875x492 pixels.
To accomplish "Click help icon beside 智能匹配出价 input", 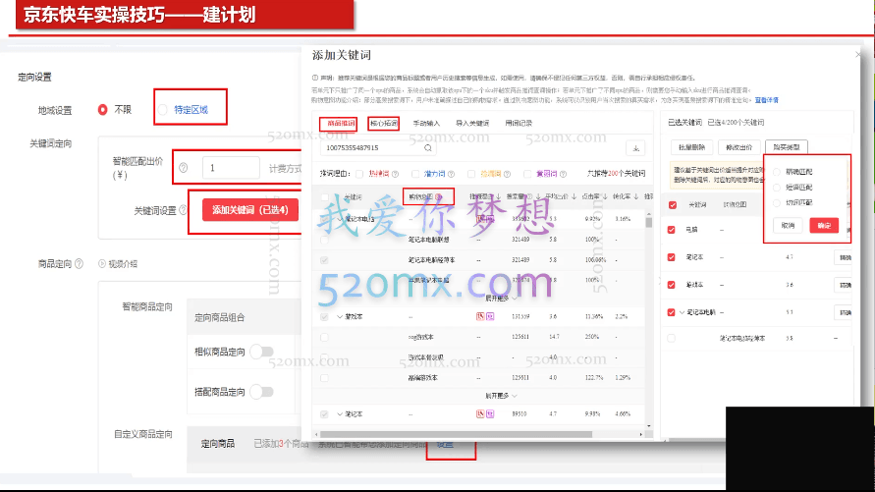I will (183, 167).
